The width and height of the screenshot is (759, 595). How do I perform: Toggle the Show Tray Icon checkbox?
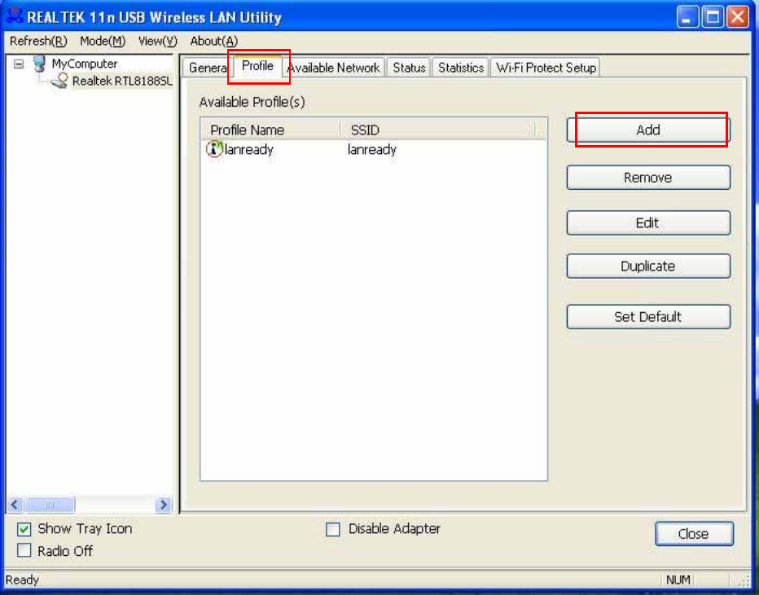click(x=24, y=529)
